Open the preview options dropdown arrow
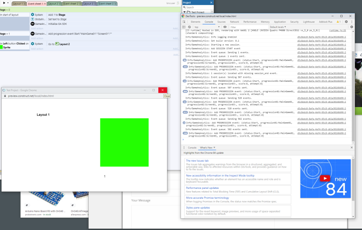The width and height of the screenshot is (362, 230). click(8, 3)
